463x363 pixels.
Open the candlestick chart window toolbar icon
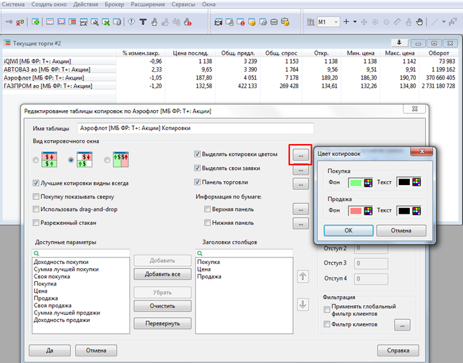61,22
